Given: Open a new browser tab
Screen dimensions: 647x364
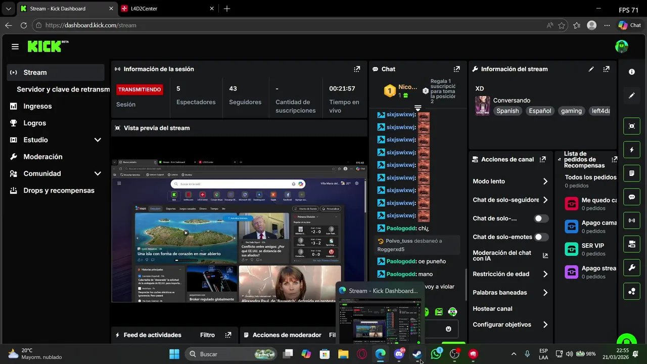Looking at the screenshot, I should 227,9.
